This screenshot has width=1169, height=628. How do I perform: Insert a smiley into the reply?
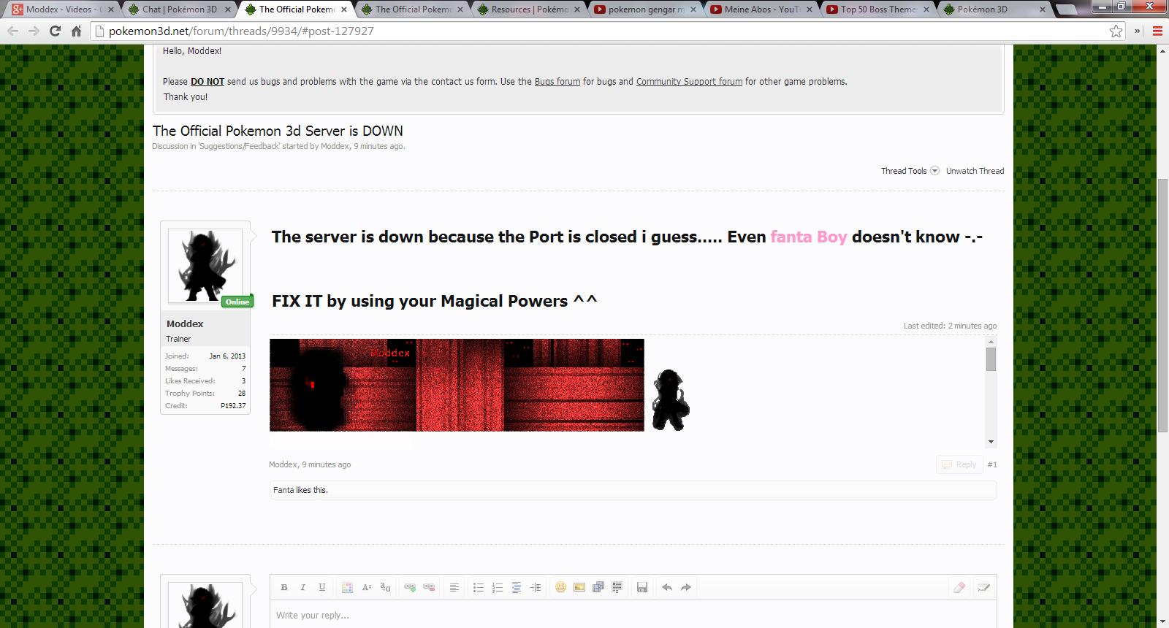[x=560, y=587]
